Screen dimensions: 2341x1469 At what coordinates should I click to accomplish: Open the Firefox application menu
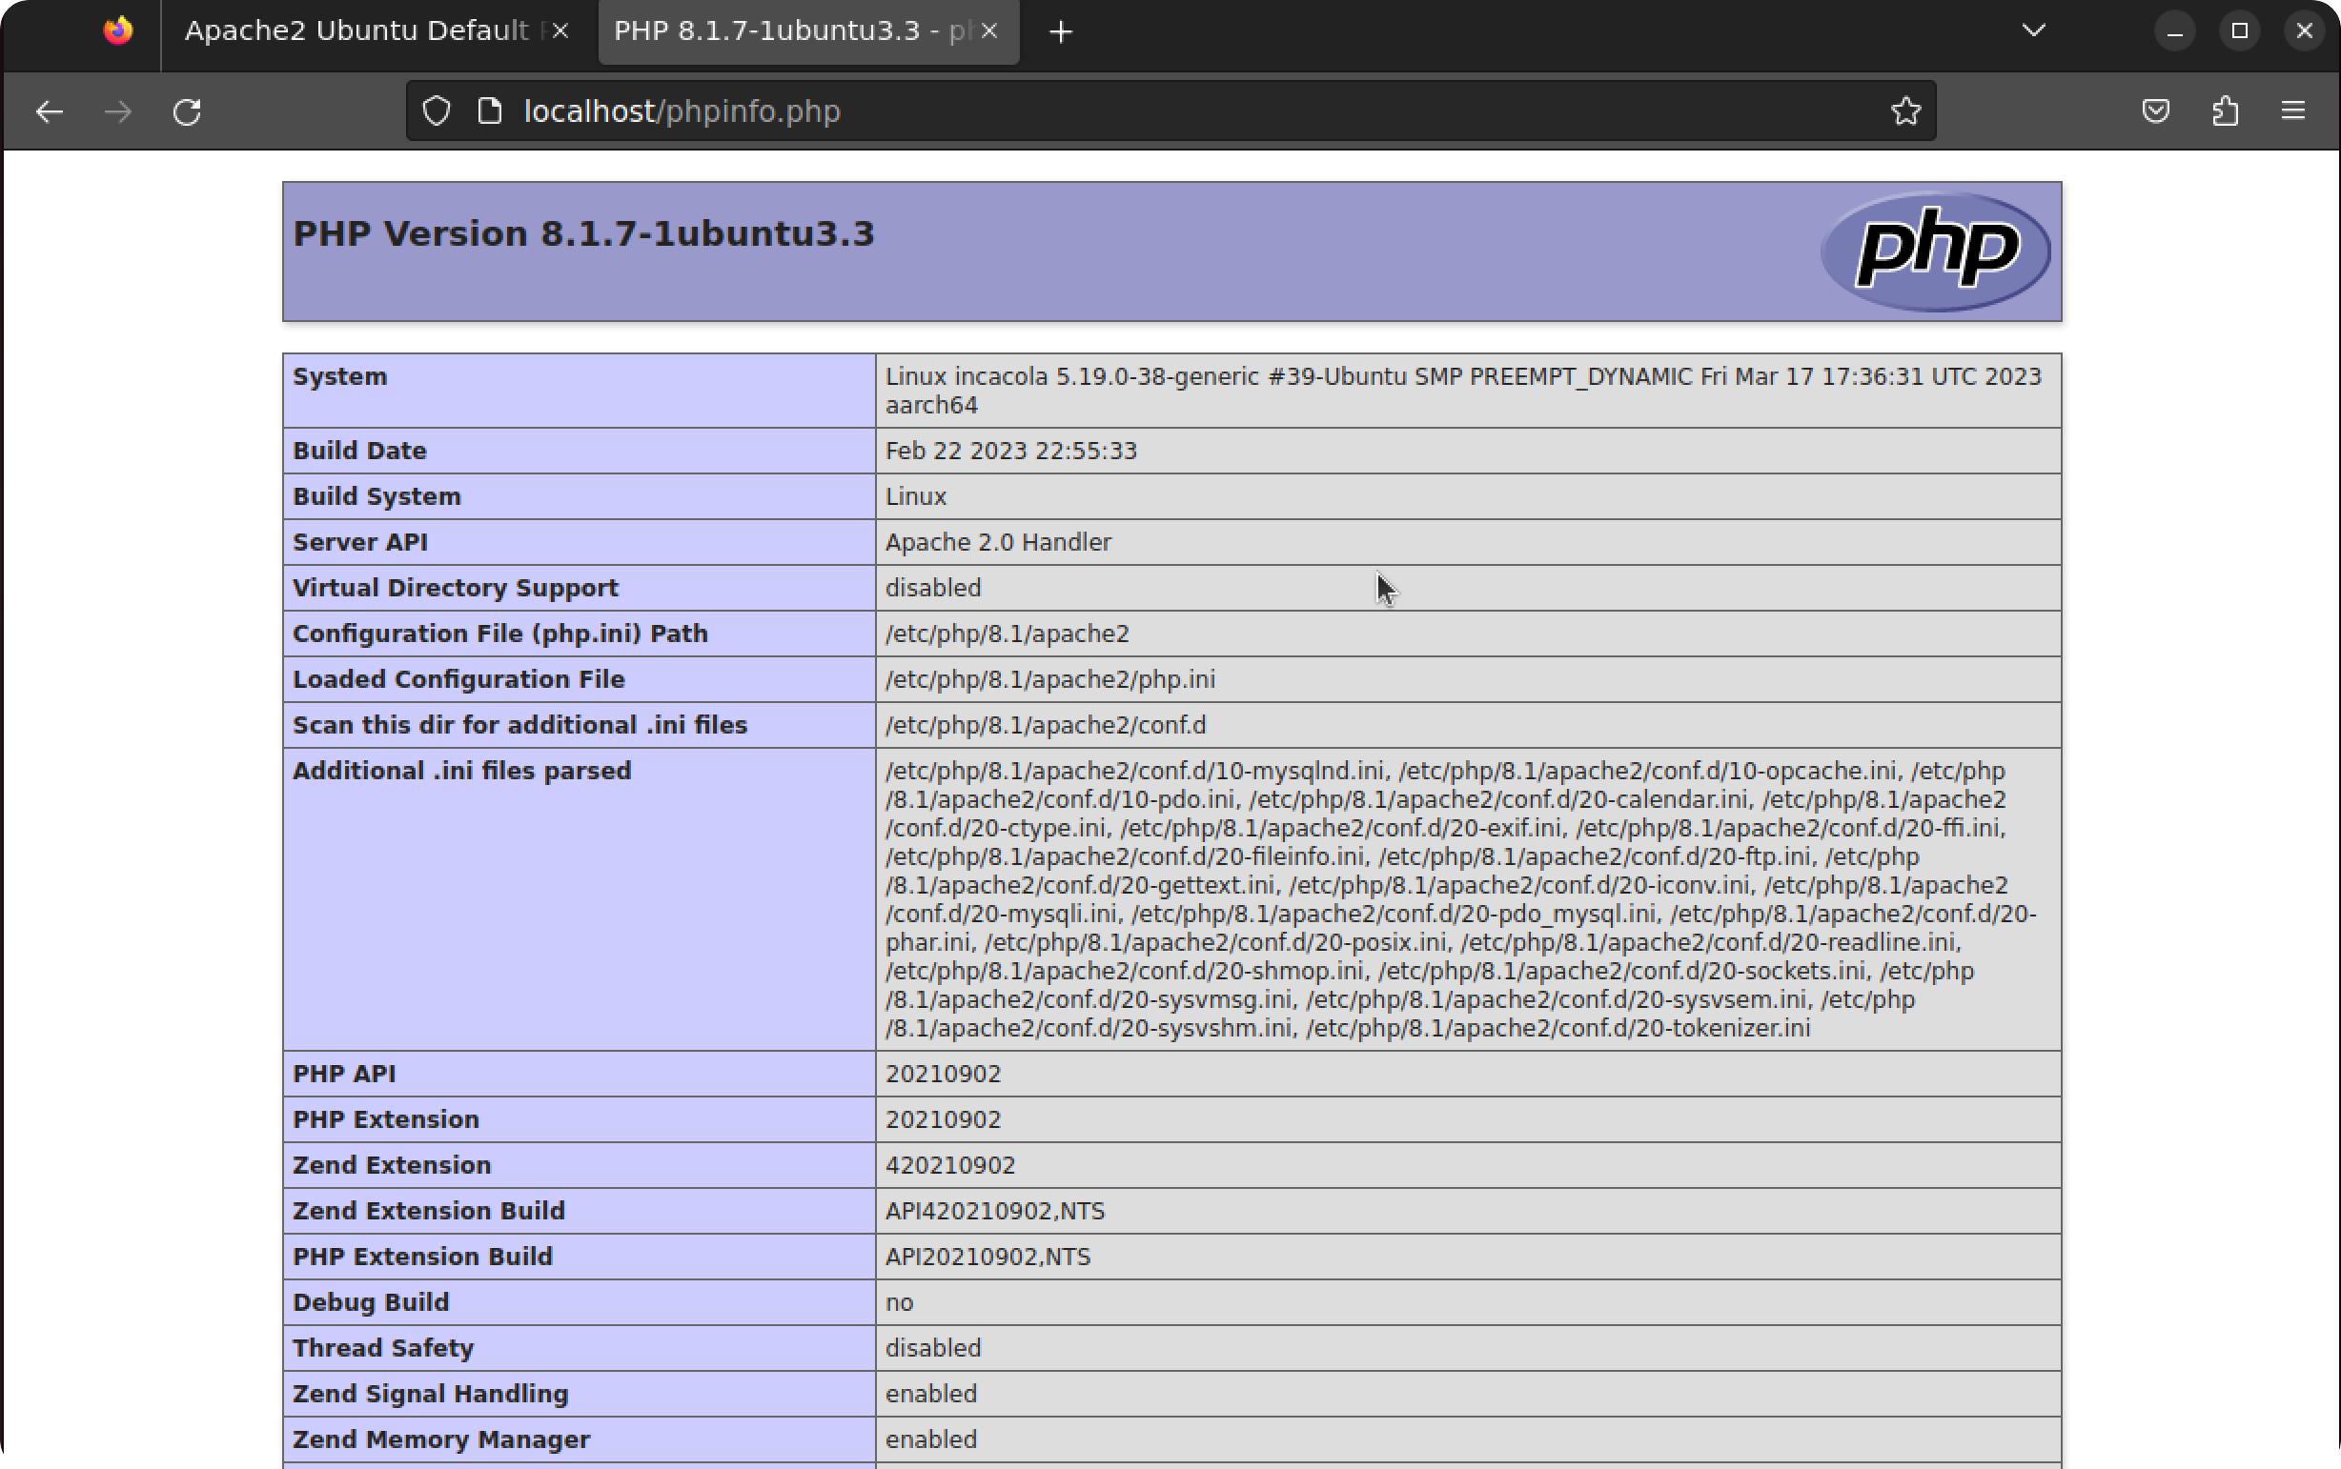coord(2293,111)
